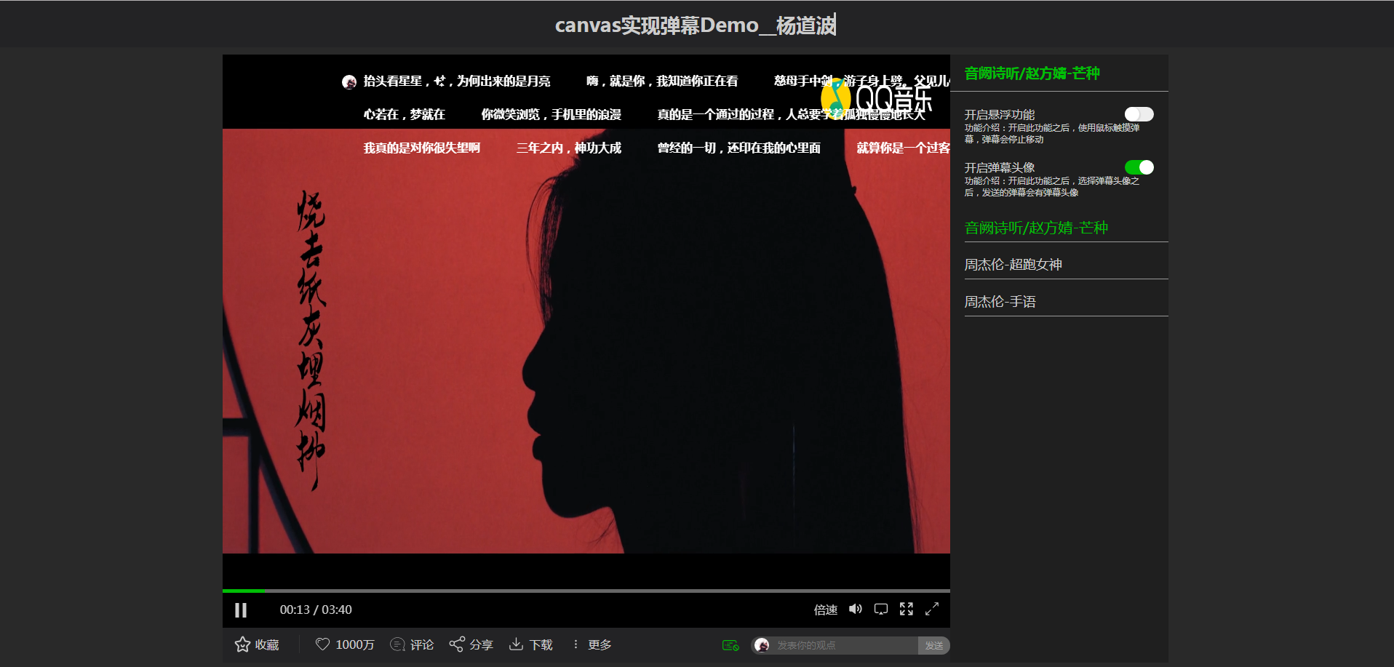Click the green sidebar header 音阙诗听/赵方婧-芒种
1394x667 pixels.
tap(1032, 73)
